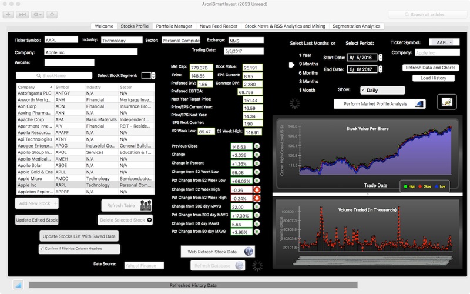Click the Delete Selected Stock arrow icon
The height and width of the screenshot is (294, 470).
click(149, 220)
